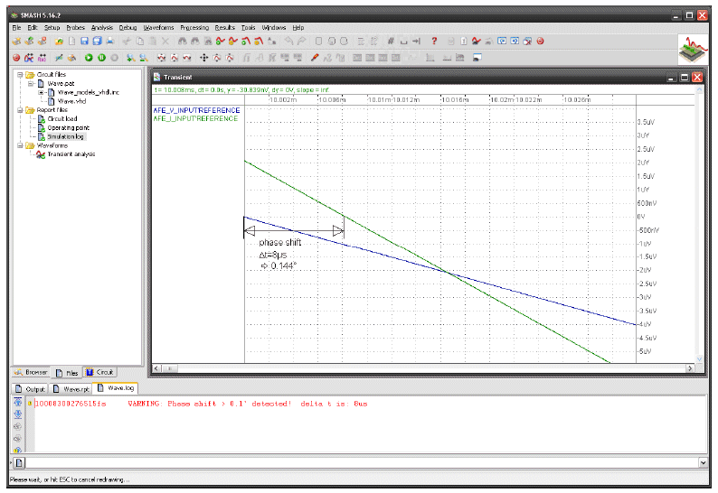Click the first wand icon in top toolbar
The height and width of the screenshot is (493, 718).
16,42
